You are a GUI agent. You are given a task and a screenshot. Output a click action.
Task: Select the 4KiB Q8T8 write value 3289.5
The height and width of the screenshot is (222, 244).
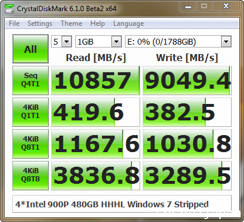(x=187, y=176)
